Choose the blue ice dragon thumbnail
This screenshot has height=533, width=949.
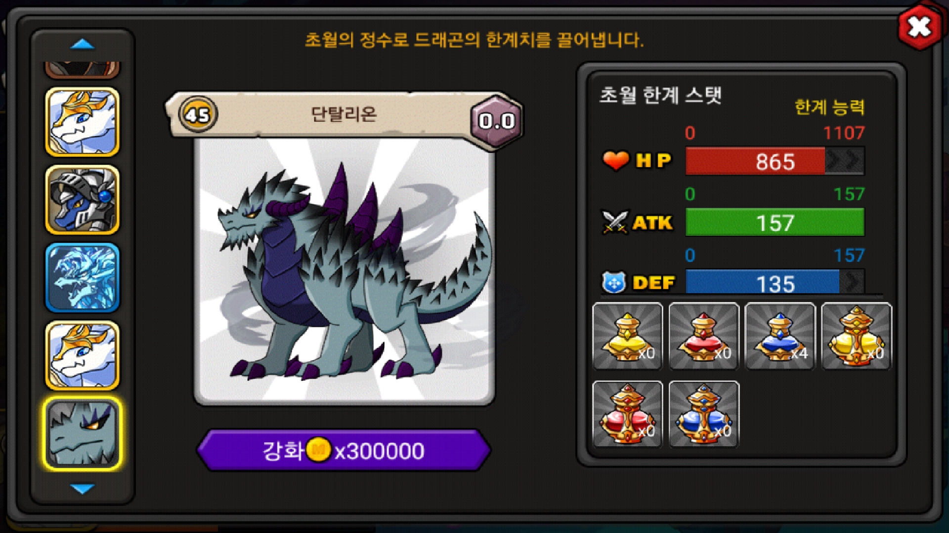(x=83, y=277)
